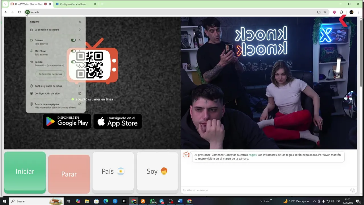Toggle the Micrófono permission switch

pos(73,51)
